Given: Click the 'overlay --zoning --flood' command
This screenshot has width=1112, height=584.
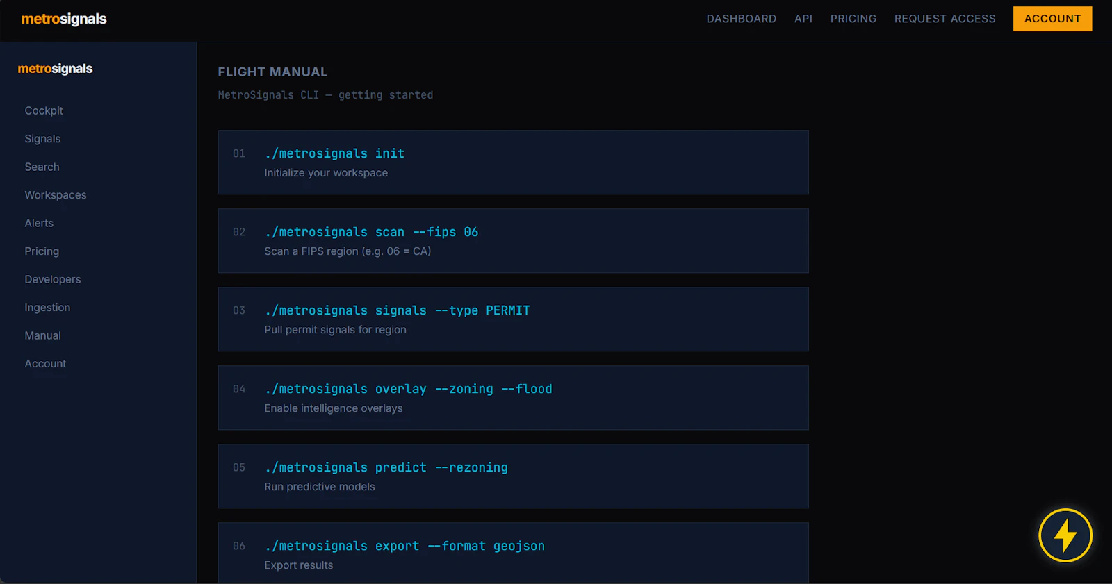Looking at the screenshot, I should 408,389.
